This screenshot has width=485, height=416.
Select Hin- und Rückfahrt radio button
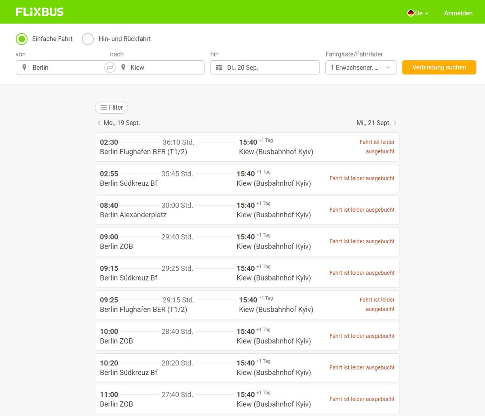[x=88, y=39]
